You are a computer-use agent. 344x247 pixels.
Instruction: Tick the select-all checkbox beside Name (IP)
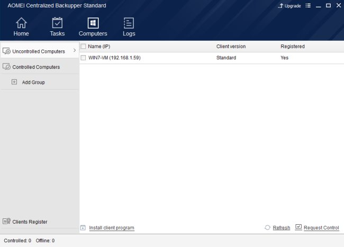click(x=83, y=46)
